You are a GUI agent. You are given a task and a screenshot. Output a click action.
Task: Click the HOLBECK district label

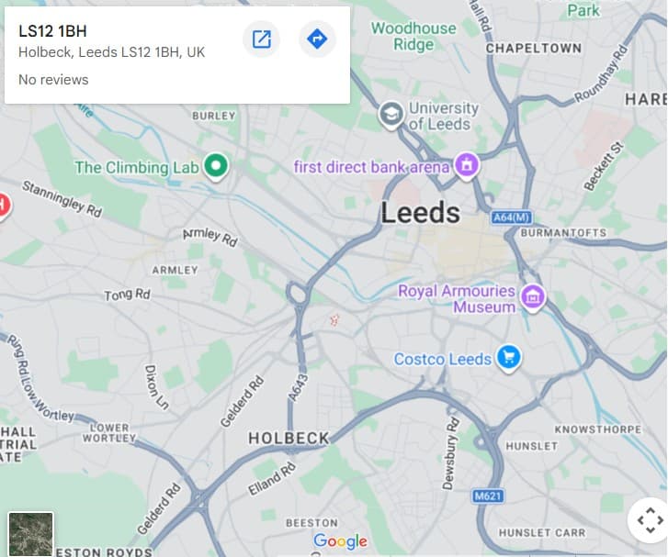(x=289, y=439)
